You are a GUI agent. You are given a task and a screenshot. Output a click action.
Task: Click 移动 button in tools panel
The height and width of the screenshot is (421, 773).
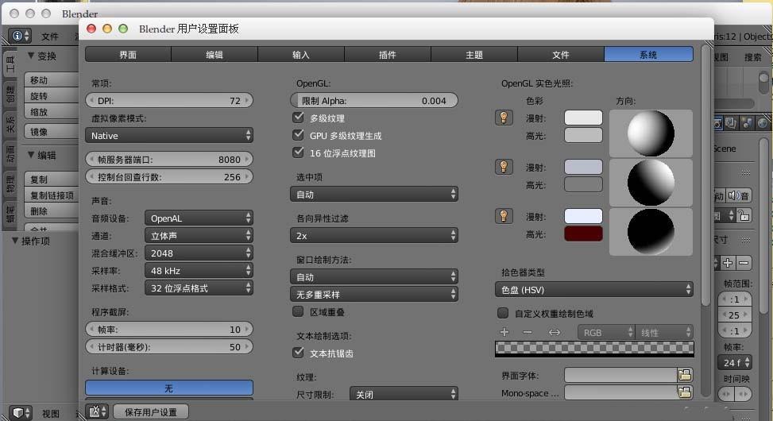click(x=52, y=80)
